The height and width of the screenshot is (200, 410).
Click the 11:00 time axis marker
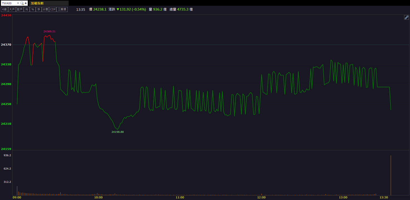pyautogui.click(x=180, y=197)
